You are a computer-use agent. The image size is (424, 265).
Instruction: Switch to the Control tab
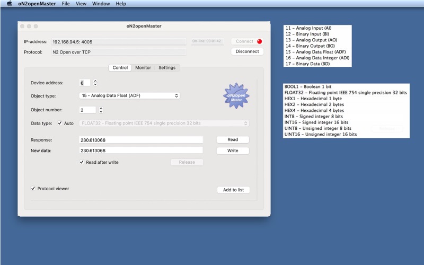pyautogui.click(x=120, y=68)
